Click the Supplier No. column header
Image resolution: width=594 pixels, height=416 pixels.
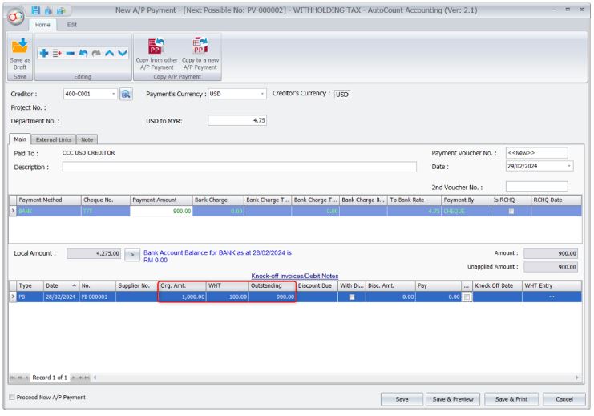click(x=137, y=286)
